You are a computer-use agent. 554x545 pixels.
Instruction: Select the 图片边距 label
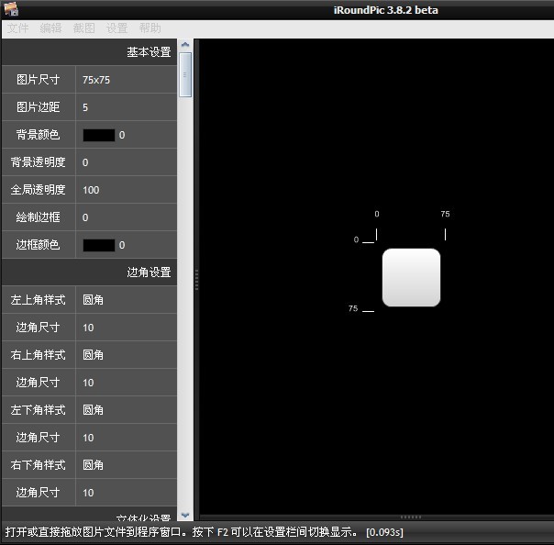click(39, 107)
